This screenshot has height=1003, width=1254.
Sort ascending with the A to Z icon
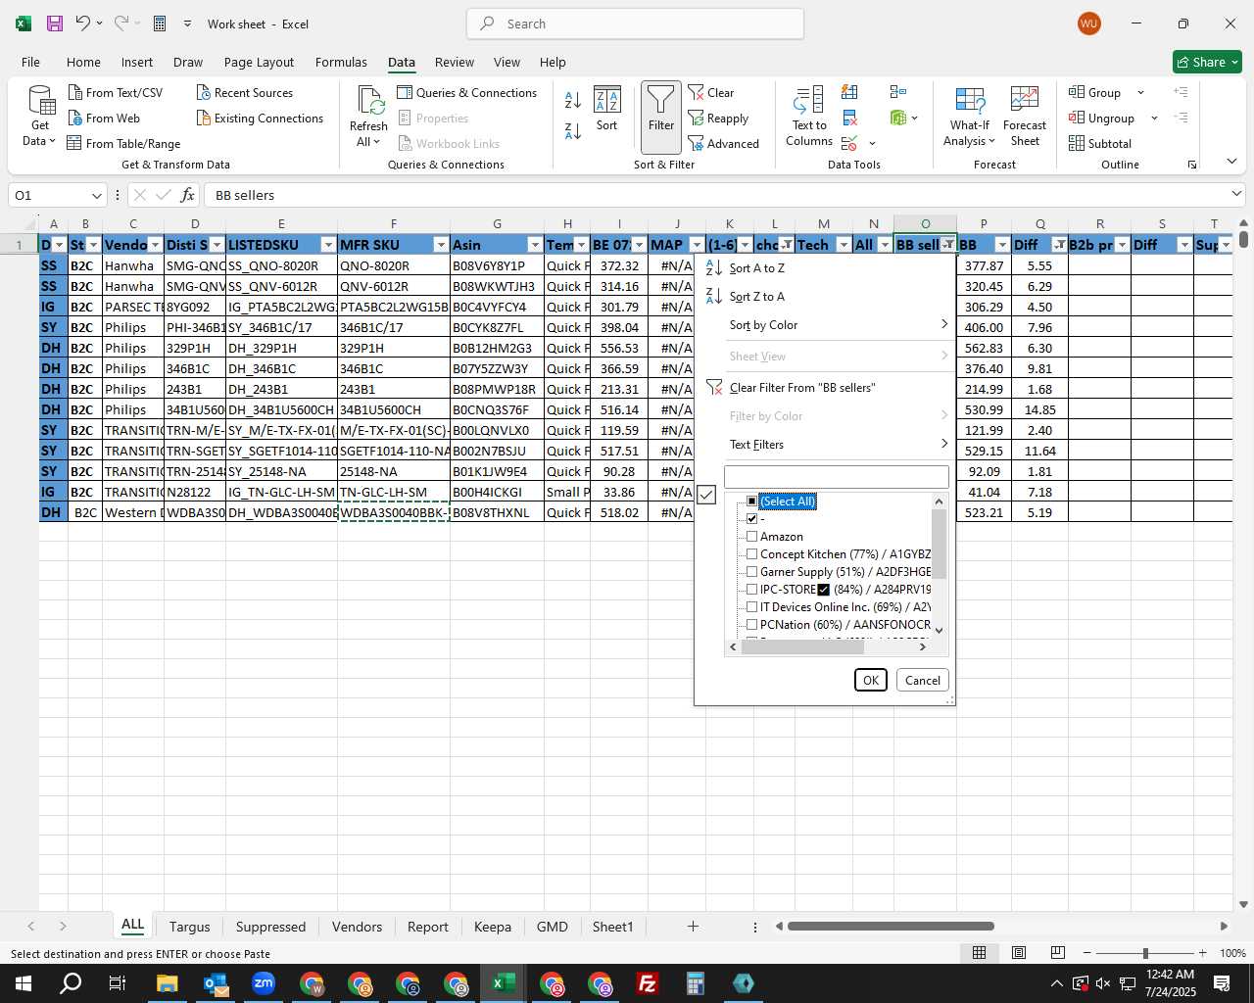click(573, 99)
